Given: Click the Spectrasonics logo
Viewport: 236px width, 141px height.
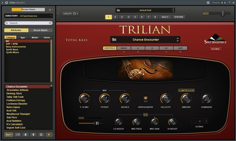Looking at the screenshot, I should (x=215, y=39).
